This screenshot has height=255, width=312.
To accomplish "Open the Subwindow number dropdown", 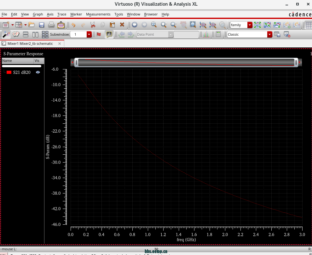I will [89, 34].
